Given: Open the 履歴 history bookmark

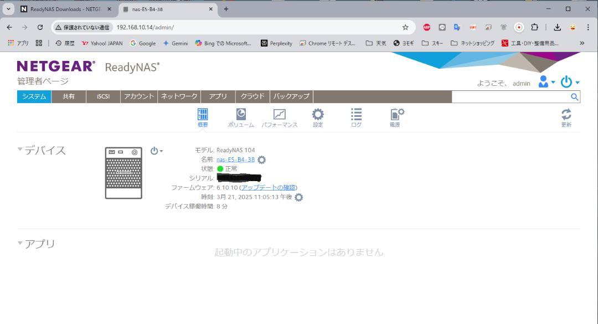Looking at the screenshot, I should 65,43.
